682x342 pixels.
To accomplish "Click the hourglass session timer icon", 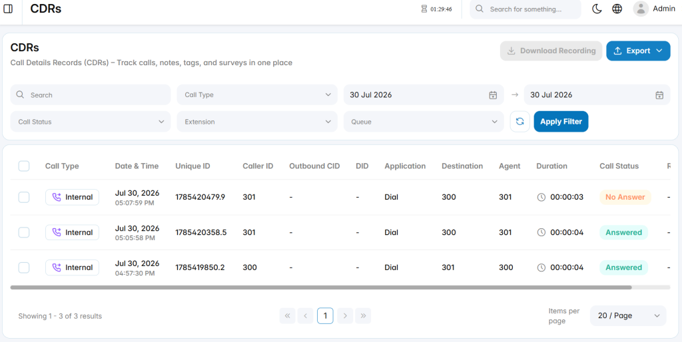I will [x=424, y=9].
